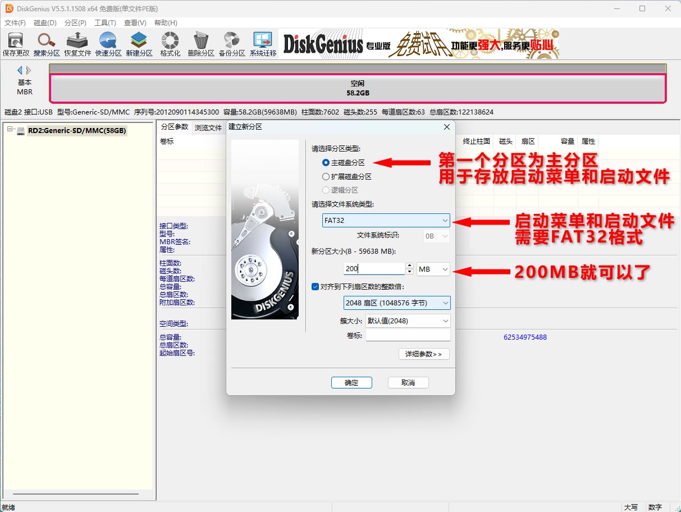The height and width of the screenshot is (512, 681).
Task: Expand the MB size unit dropdown
Action: tap(433, 269)
